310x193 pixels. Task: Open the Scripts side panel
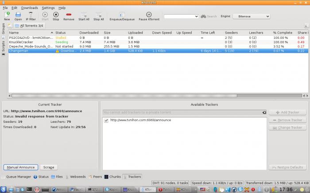tap(3, 48)
